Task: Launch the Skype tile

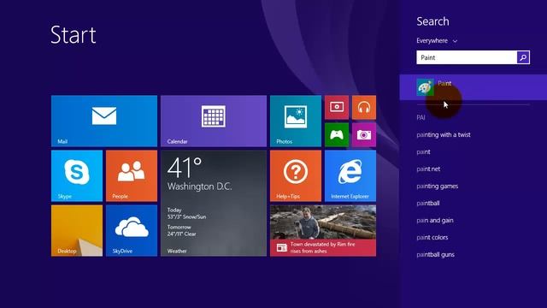Action: point(77,175)
